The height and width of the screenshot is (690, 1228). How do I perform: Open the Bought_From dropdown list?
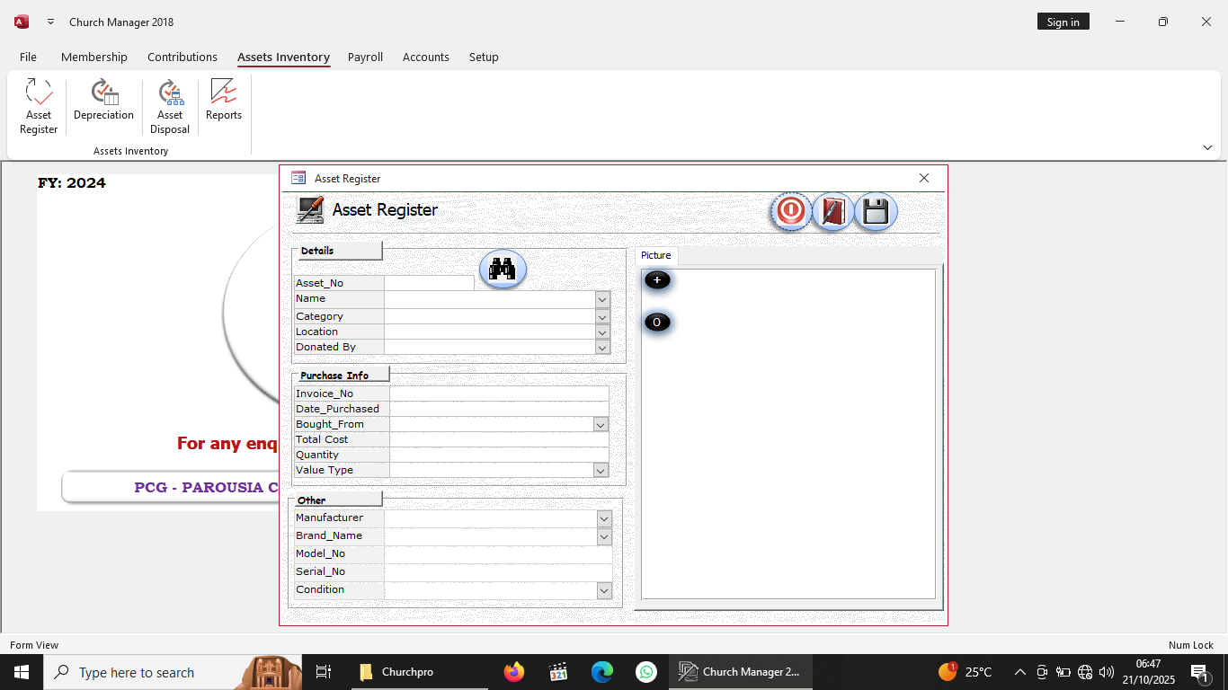coord(601,424)
